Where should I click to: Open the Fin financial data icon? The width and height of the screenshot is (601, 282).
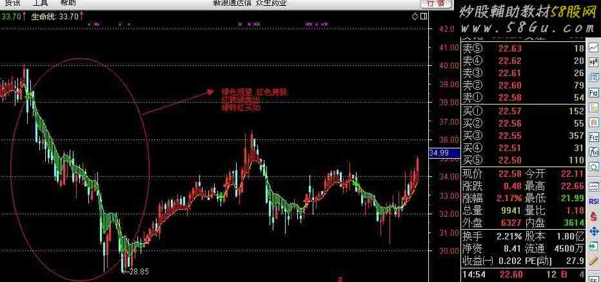(x=594, y=92)
